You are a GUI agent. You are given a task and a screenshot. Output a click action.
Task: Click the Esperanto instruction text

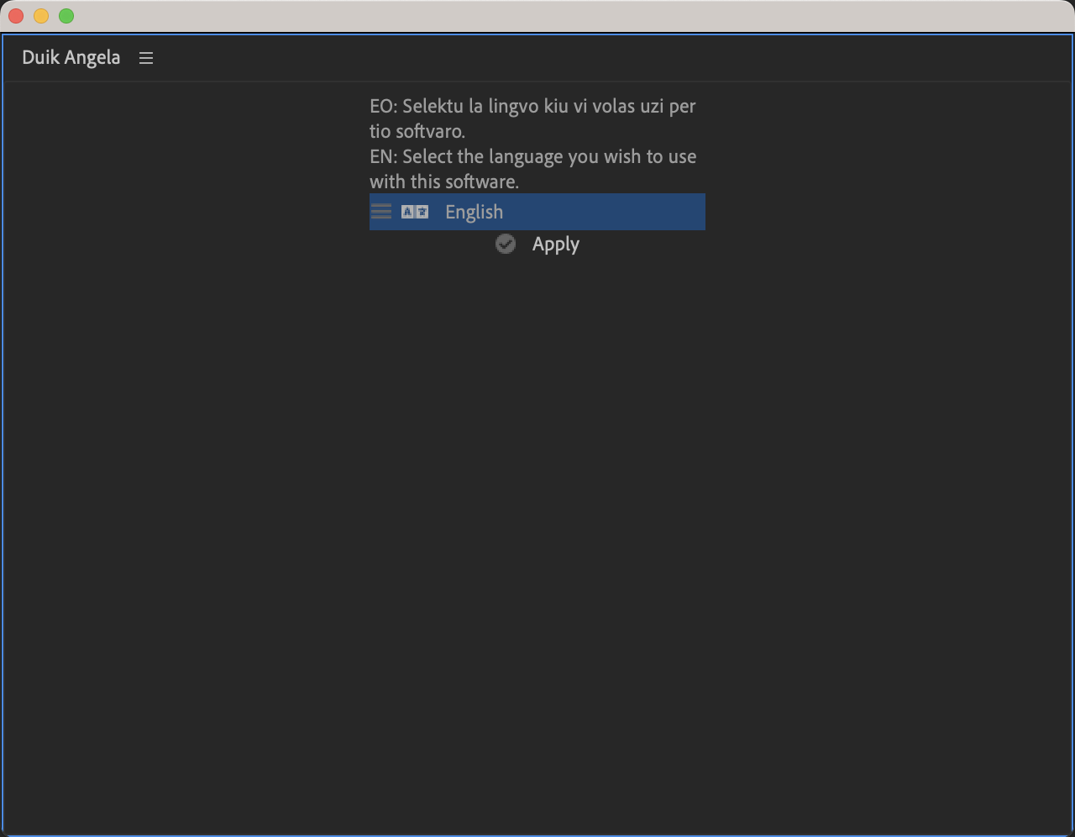point(532,118)
